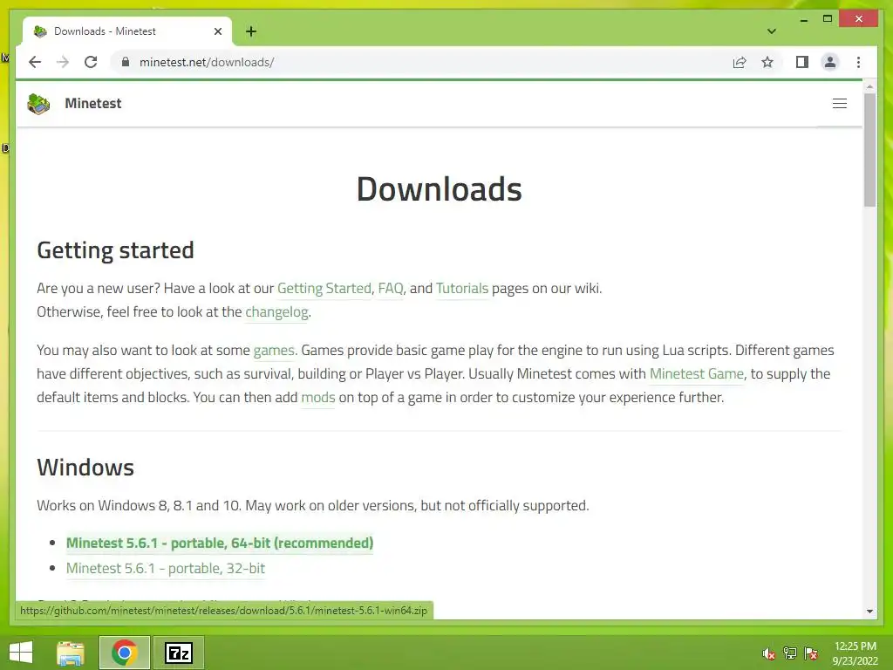Image resolution: width=893 pixels, height=670 pixels.
Task: Click the scrollbar down arrow
Action: (869, 612)
